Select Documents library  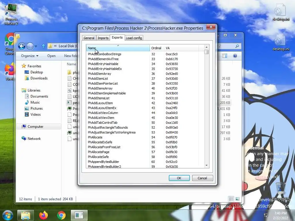(x=39, y=96)
